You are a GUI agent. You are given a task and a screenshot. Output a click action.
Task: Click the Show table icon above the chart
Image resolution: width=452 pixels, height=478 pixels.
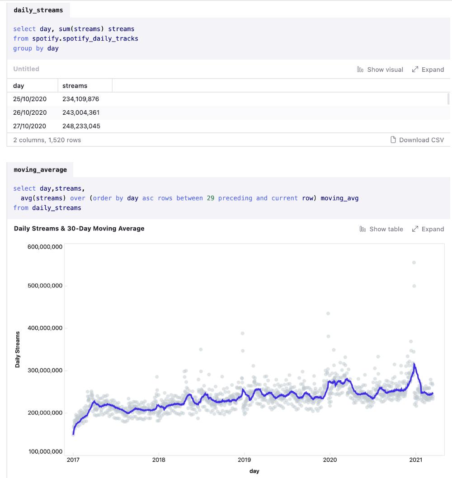pyautogui.click(x=363, y=229)
